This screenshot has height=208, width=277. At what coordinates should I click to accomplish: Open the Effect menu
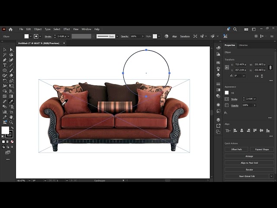[x=67, y=29]
